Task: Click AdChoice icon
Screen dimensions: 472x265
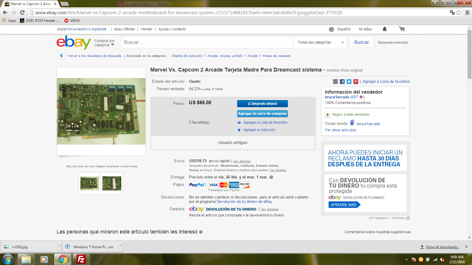Action: [x=408, y=218]
